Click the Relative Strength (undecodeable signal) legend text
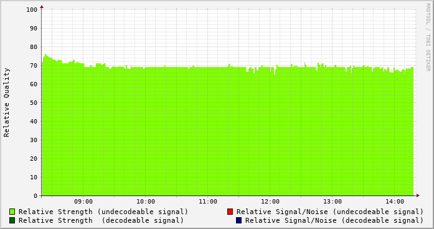The height and width of the screenshot is (229, 434). pos(103,212)
